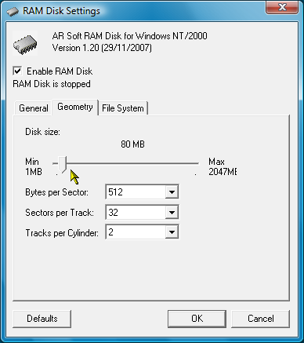Select the Geometry tab
Viewport: 304px width, 343px height.
point(75,107)
